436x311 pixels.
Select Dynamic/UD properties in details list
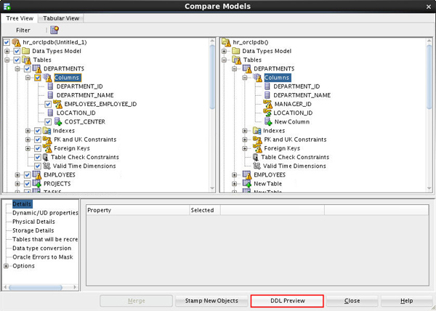45,213
